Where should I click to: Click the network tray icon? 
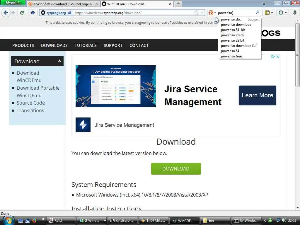(278, 220)
